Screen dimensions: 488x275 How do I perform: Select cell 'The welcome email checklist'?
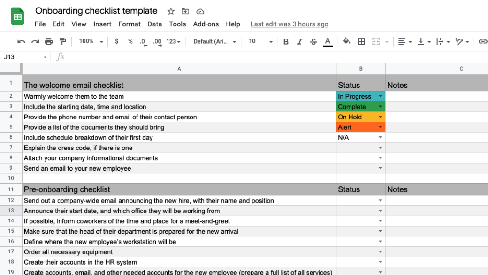click(179, 83)
